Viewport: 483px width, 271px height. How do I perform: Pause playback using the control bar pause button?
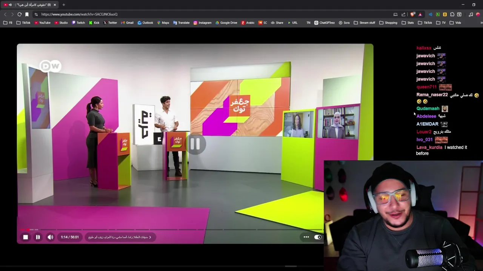[38, 237]
